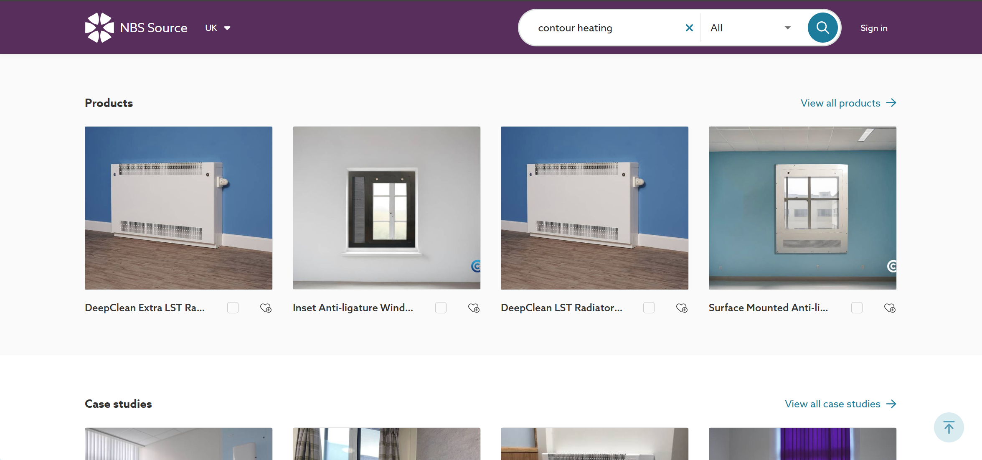Click arrow icon beside View all case studies
982x460 pixels.
891,404
